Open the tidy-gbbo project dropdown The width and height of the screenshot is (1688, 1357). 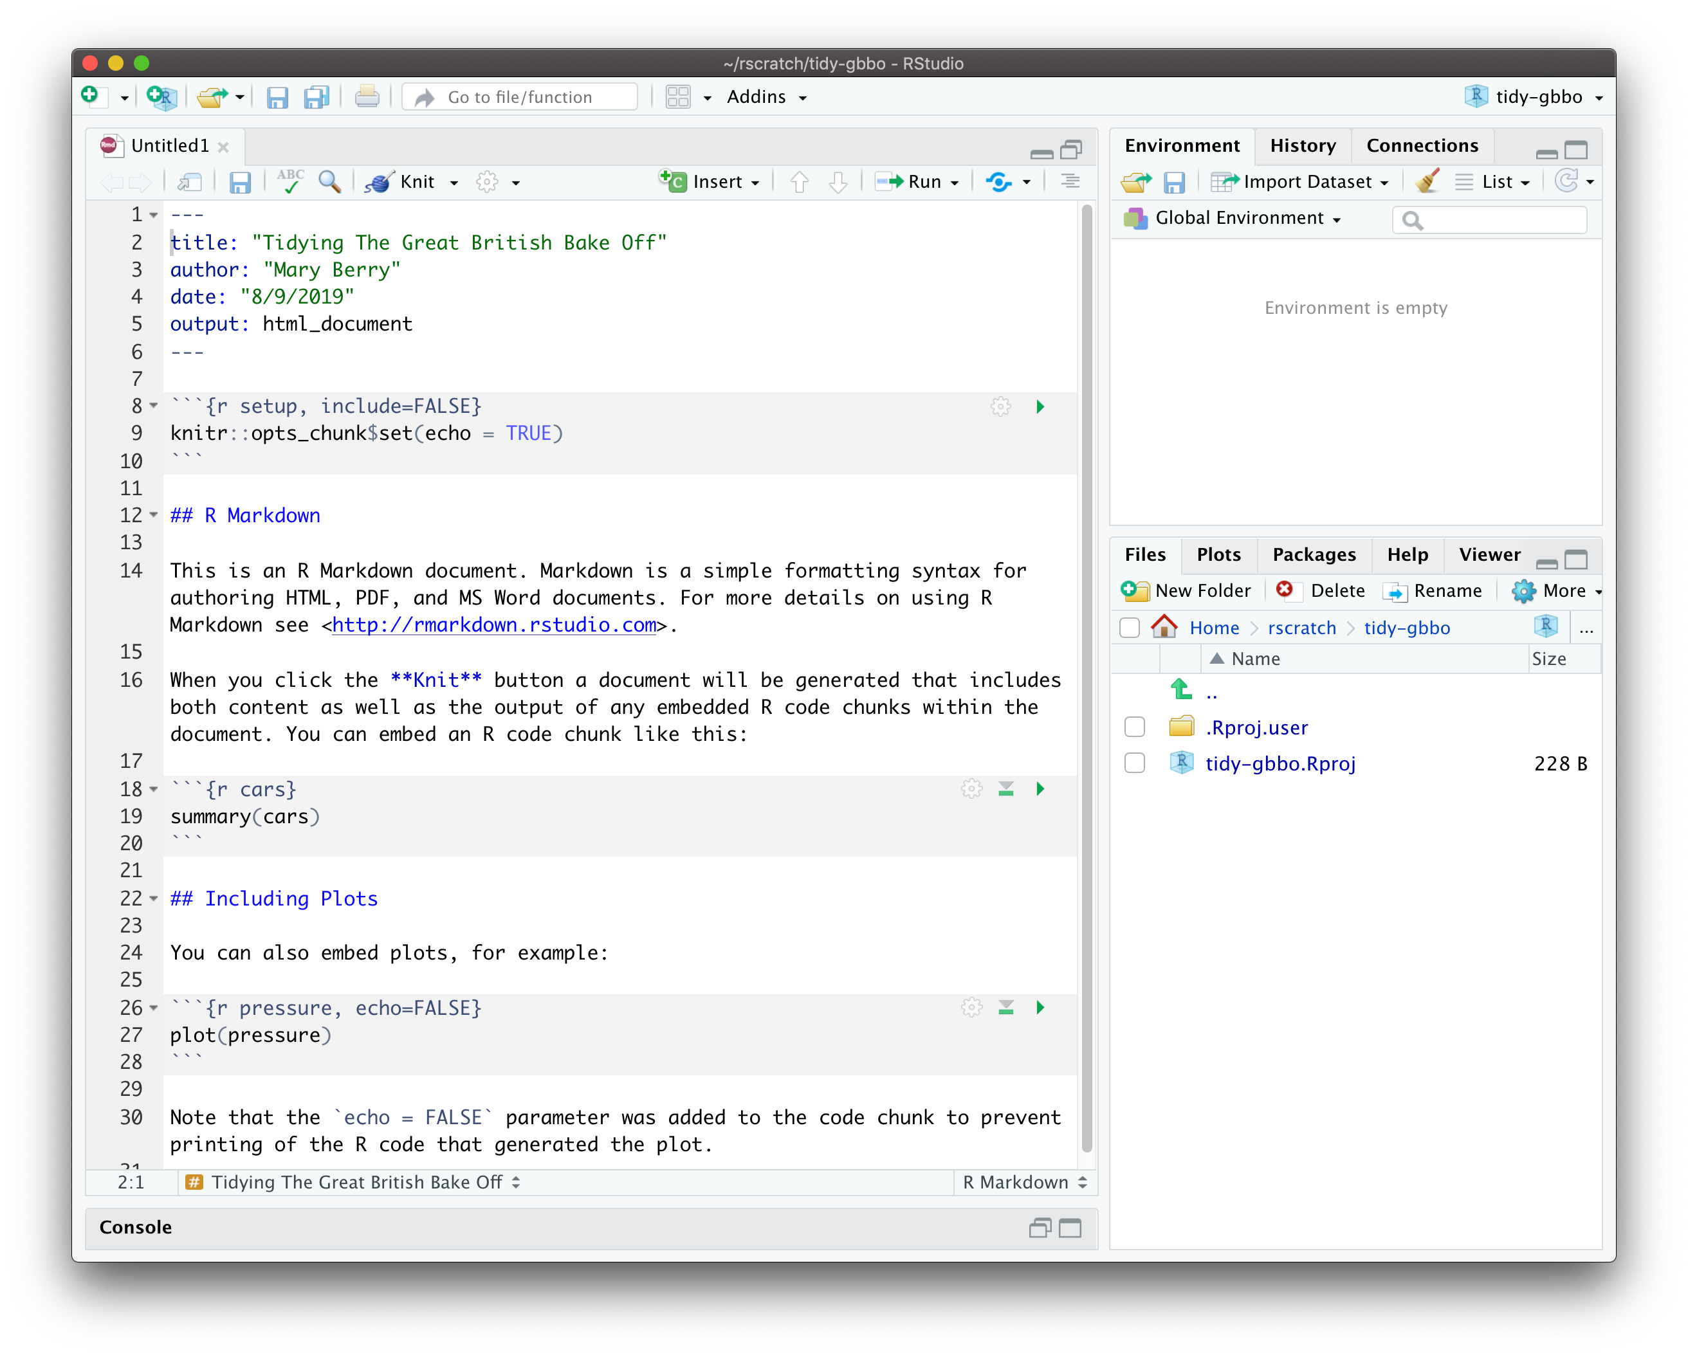[1533, 97]
